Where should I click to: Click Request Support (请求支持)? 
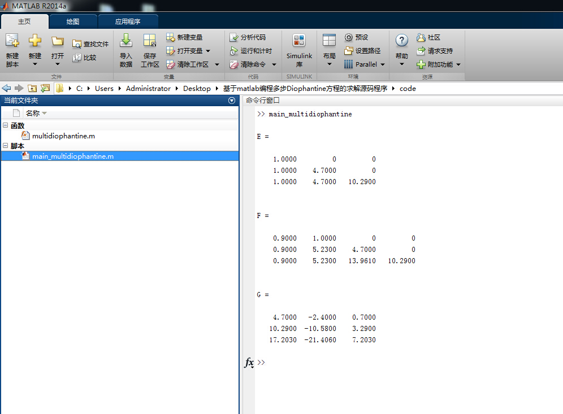point(435,51)
